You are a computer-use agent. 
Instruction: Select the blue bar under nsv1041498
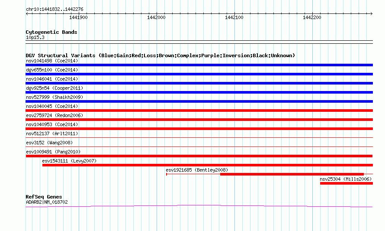(x=199, y=65)
